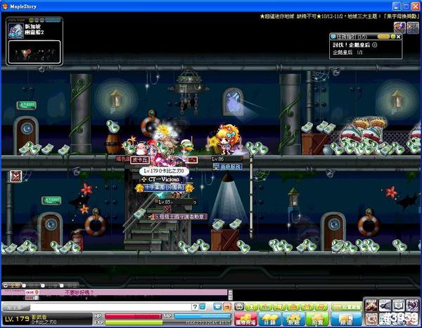Viewport: 422px width, 328px height.
Task: Minimize the MapleStory window
Action: pyautogui.click(x=397, y=6)
